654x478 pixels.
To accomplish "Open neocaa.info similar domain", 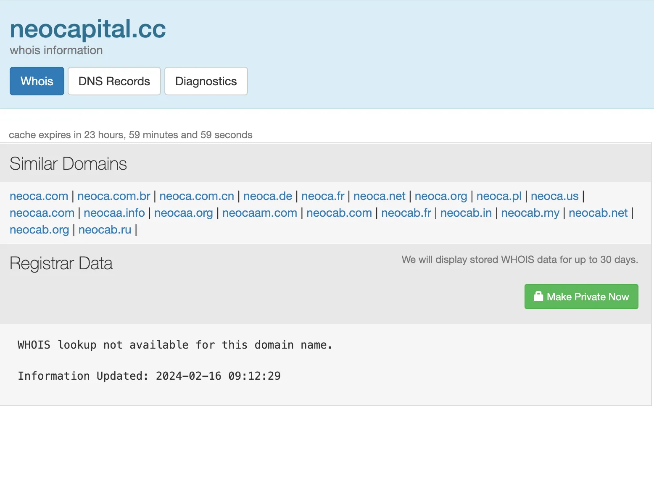I will [x=114, y=213].
